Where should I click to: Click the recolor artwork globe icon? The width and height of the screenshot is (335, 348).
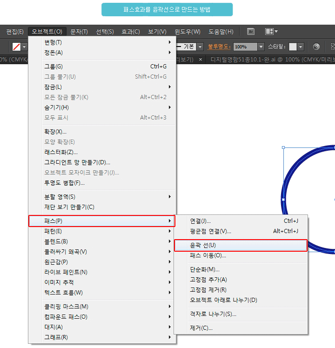pyautogui.click(x=316, y=47)
